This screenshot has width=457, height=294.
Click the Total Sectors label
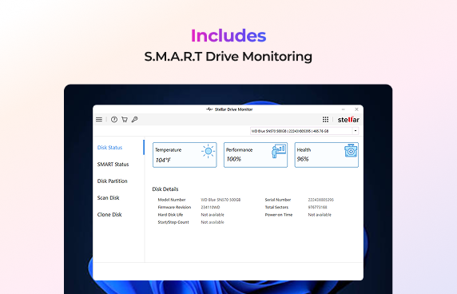coord(276,207)
